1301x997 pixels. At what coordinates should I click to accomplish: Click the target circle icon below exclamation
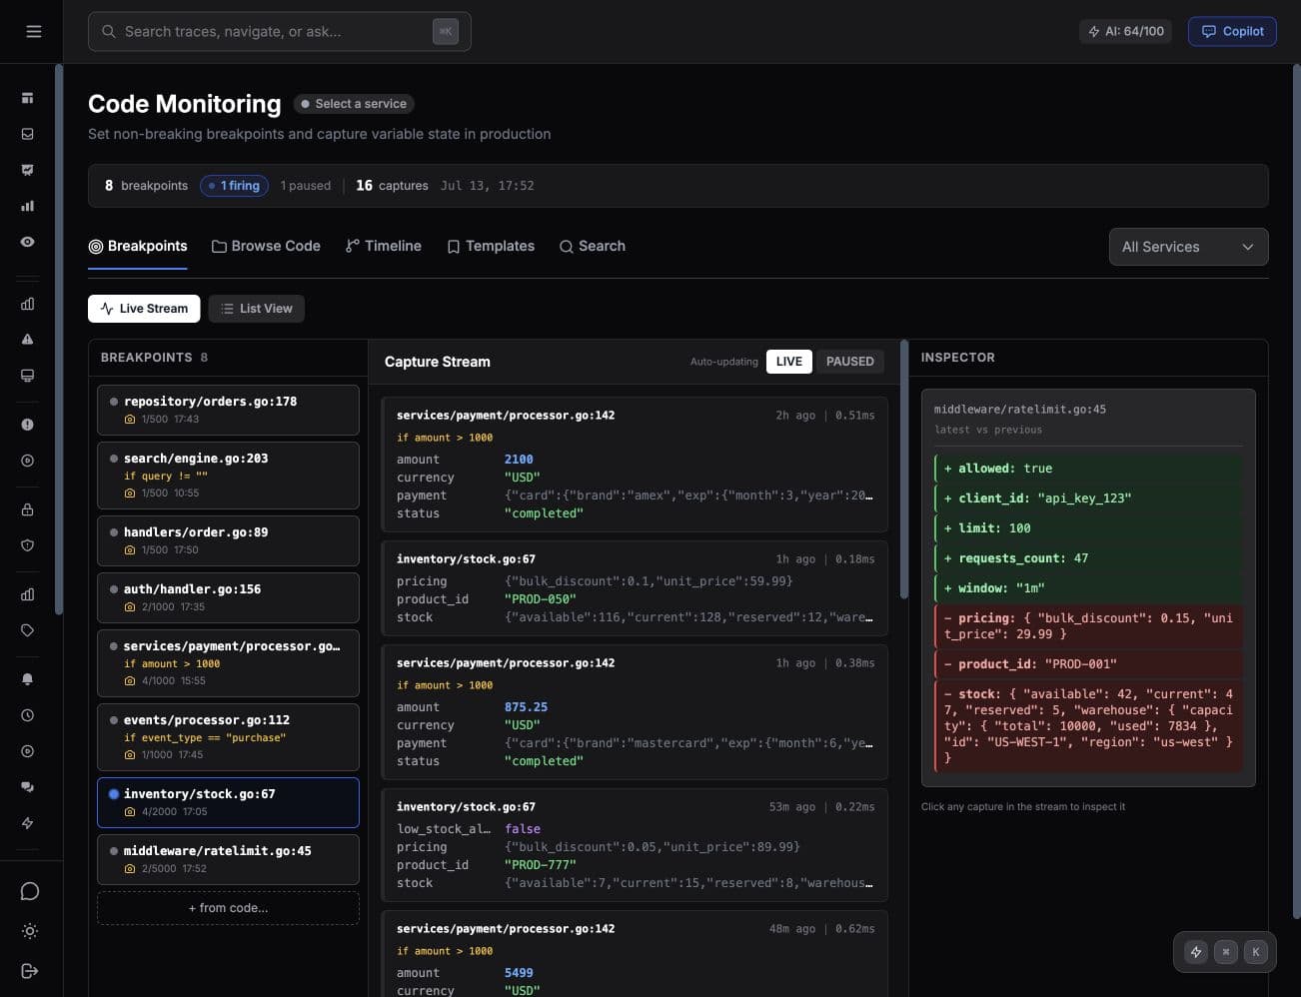click(x=27, y=461)
